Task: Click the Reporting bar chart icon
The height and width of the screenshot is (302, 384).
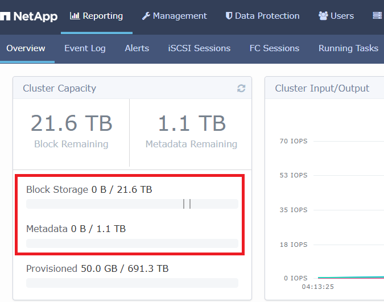Action: click(75, 16)
